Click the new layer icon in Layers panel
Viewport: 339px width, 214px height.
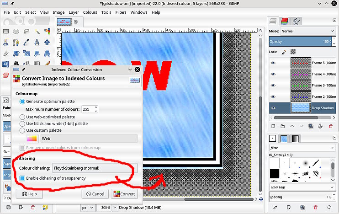[x=273, y=126]
